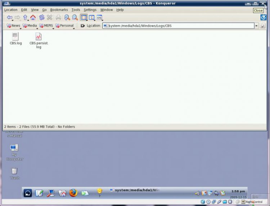This screenshot has height=206, width=270.
Task: Click the yellow shield panel icon
Action: [x=99, y=191]
